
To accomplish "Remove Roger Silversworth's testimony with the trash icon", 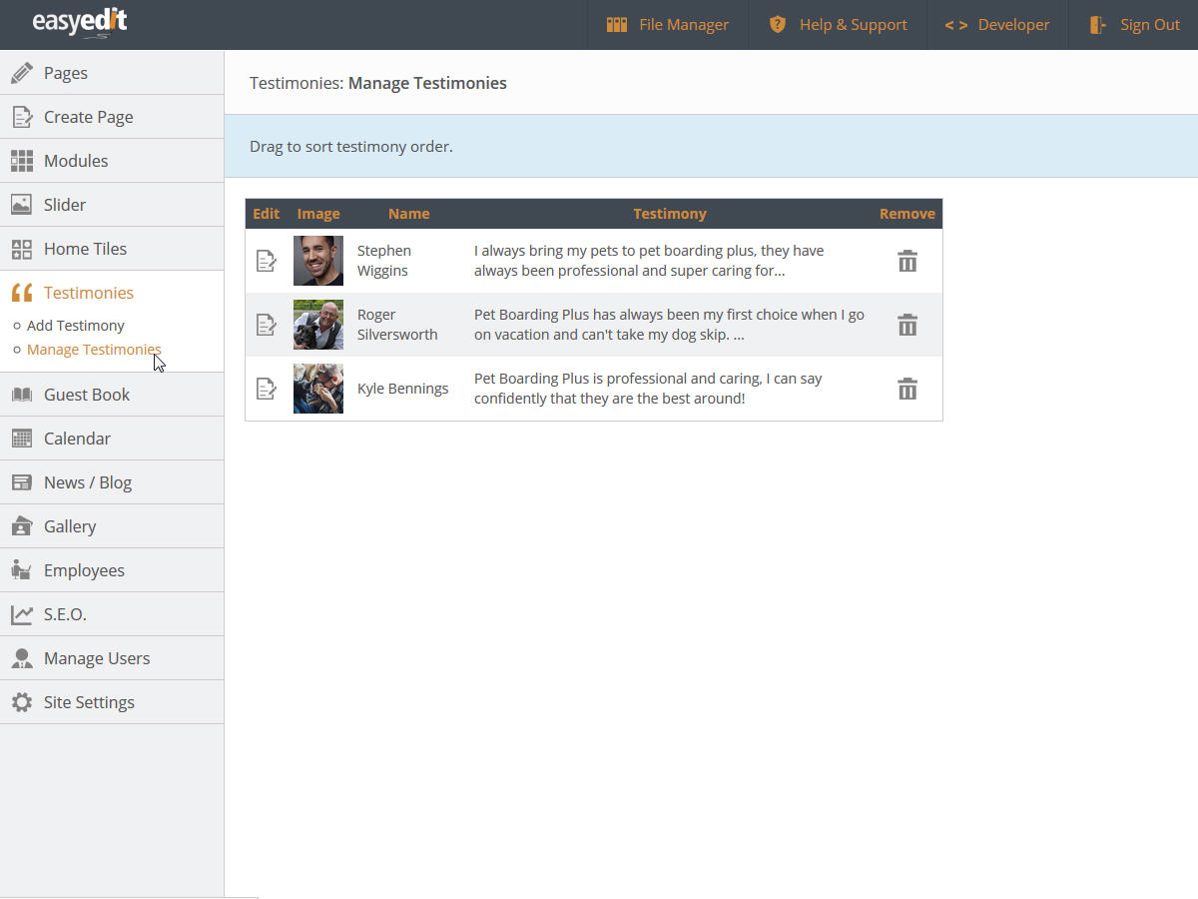I will [906, 325].
